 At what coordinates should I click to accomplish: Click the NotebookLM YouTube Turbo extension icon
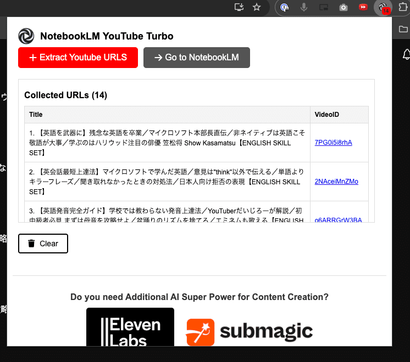(381, 8)
